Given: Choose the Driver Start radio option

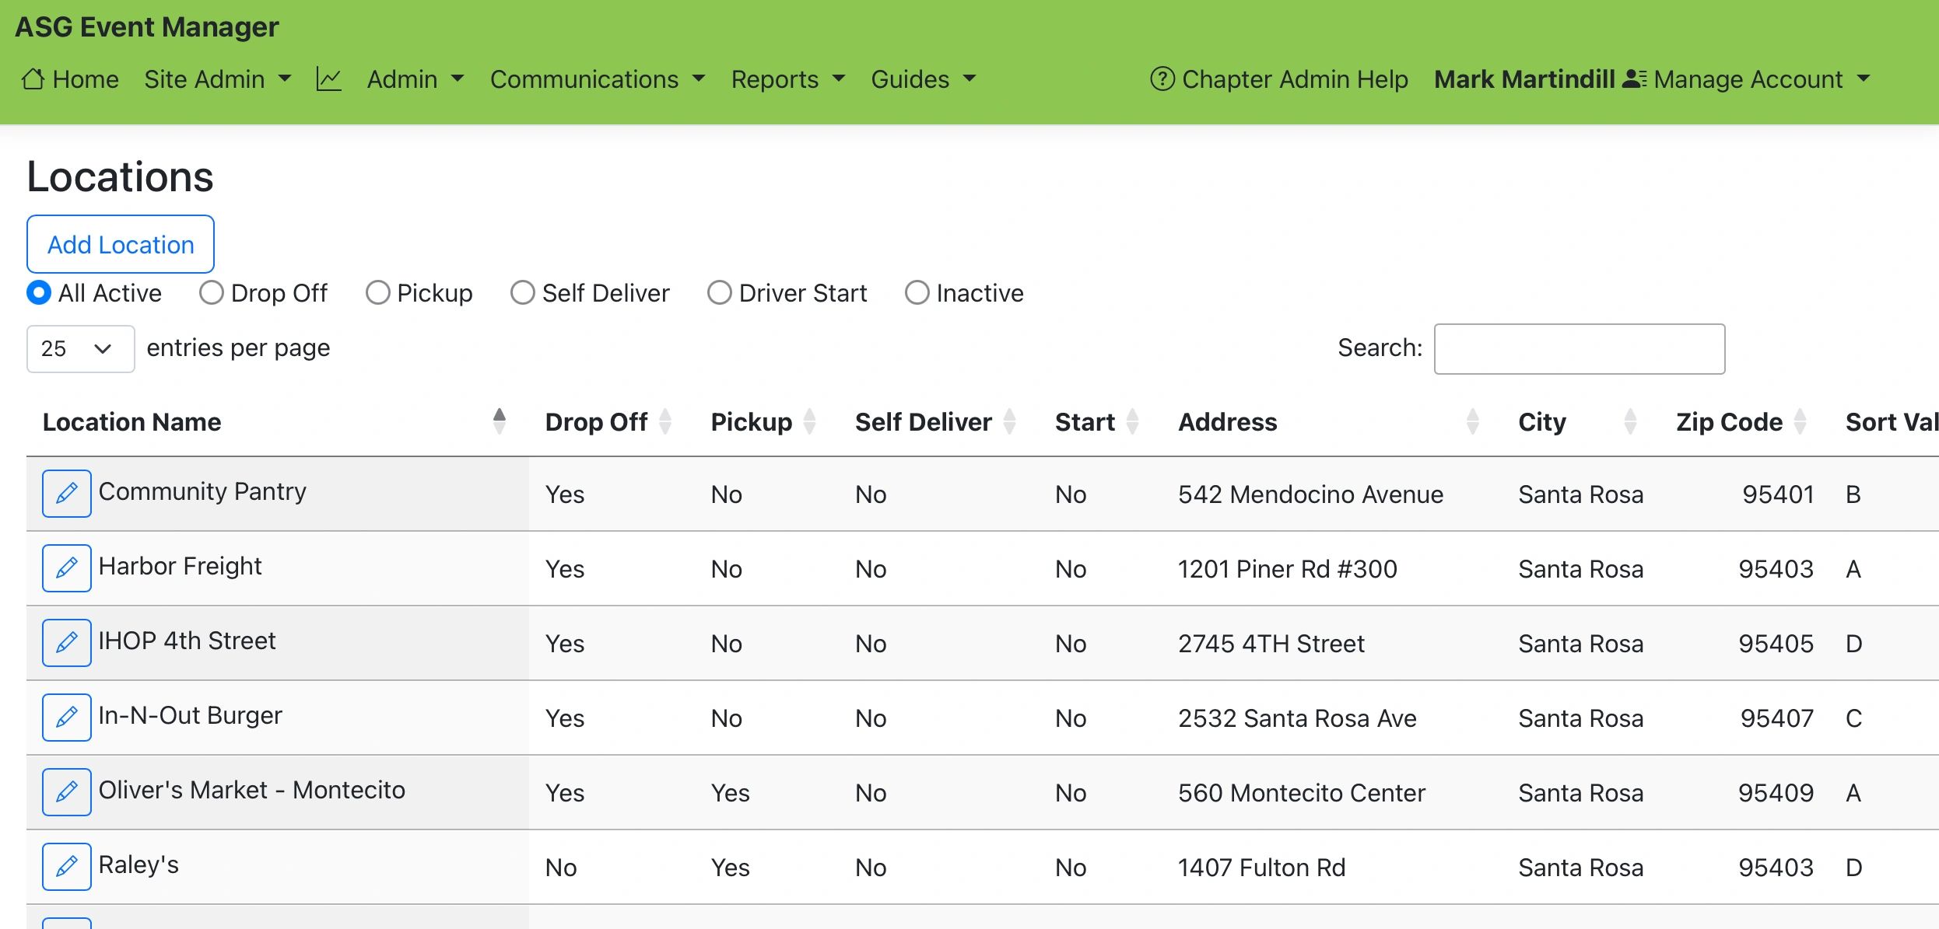Looking at the screenshot, I should (720, 293).
